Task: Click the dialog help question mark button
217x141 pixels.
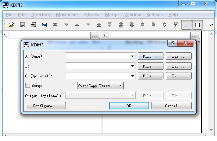Action: click(x=173, y=43)
